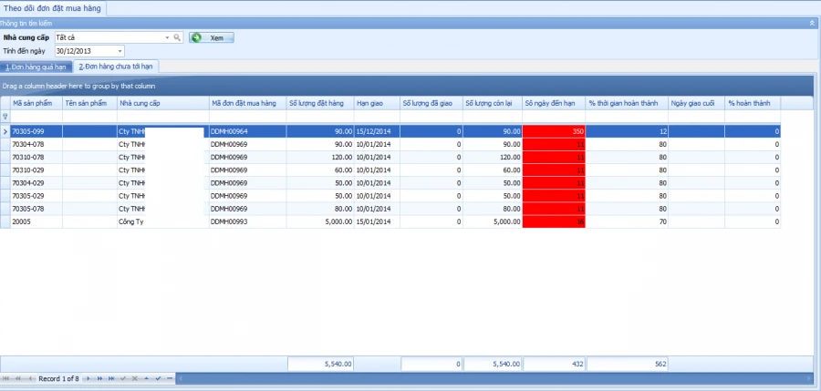821x391 pixels.
Task: Sort by Tên sản phẩm column header
Action: [89, 103]
